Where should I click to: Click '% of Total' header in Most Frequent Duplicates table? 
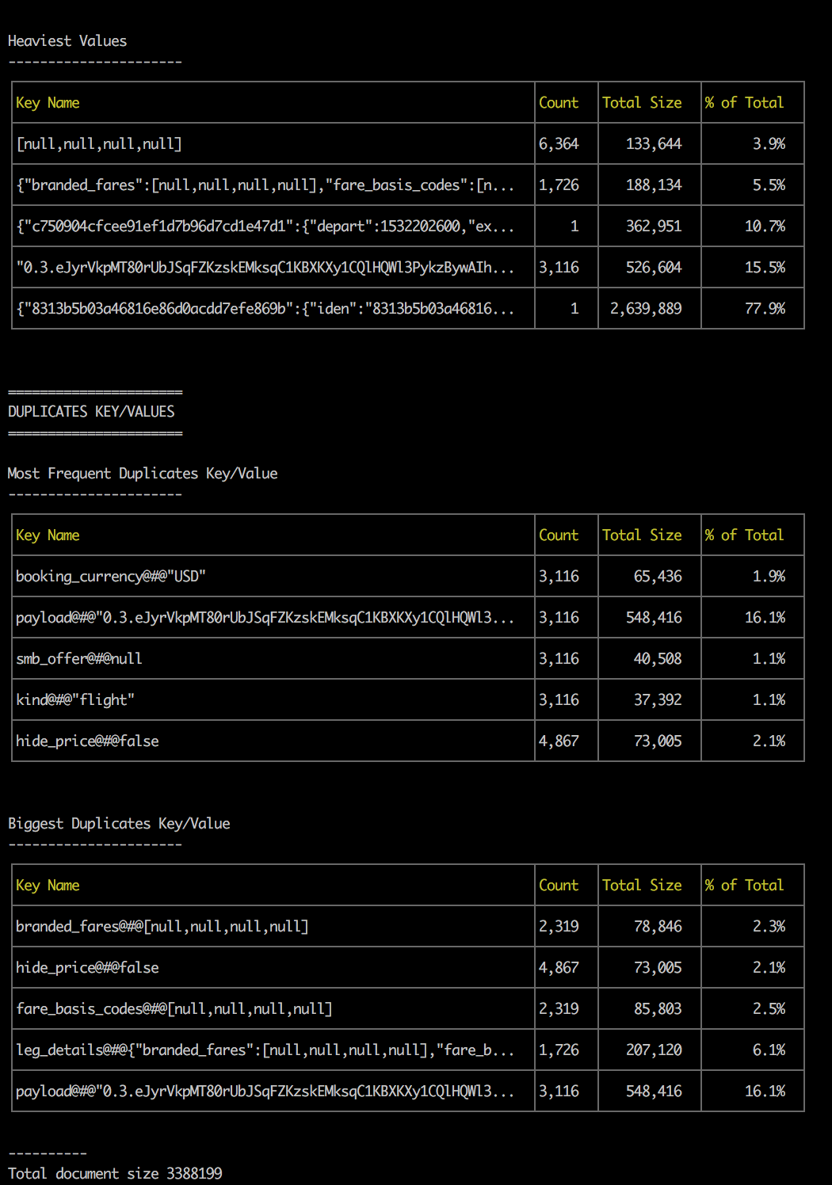tap(744, 535)
